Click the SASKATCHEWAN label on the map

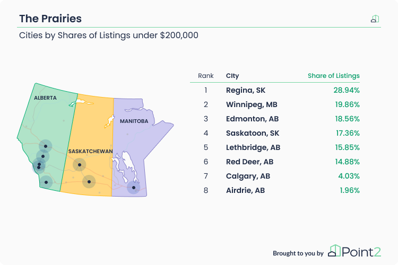click(90, 152)
